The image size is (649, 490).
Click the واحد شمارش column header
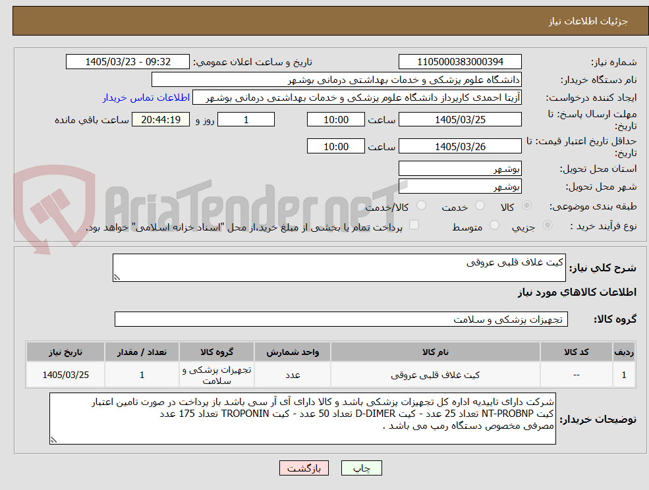pos(293,352)
